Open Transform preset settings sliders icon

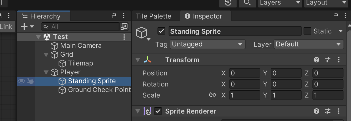click(x=328, y=60)
